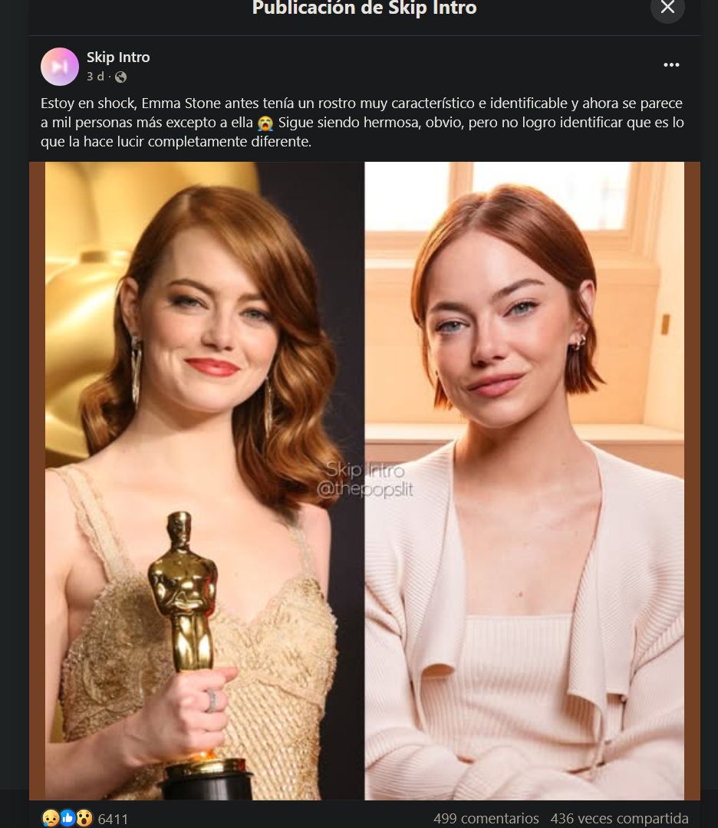This screenshot has height=828, width=718.
Task: Show who reacted via the 6411 count
Action: 114,819
